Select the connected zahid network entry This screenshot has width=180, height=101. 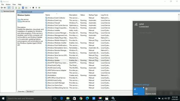click(156, 25)
